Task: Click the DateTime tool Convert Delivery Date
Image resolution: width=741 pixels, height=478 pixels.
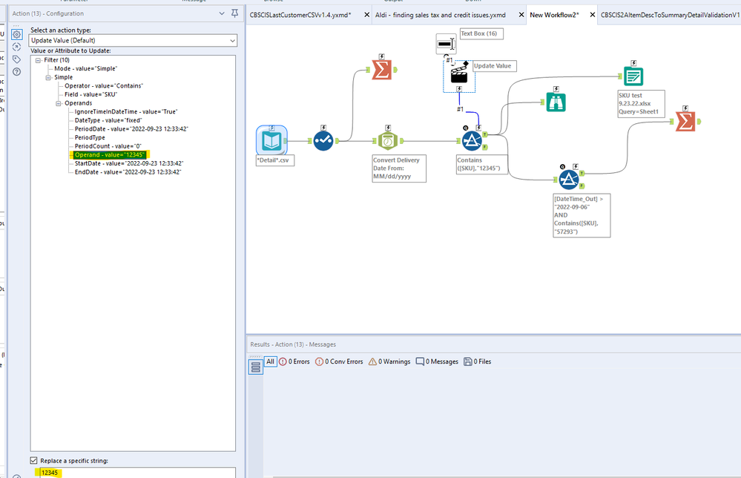Action: click(387, 141)
